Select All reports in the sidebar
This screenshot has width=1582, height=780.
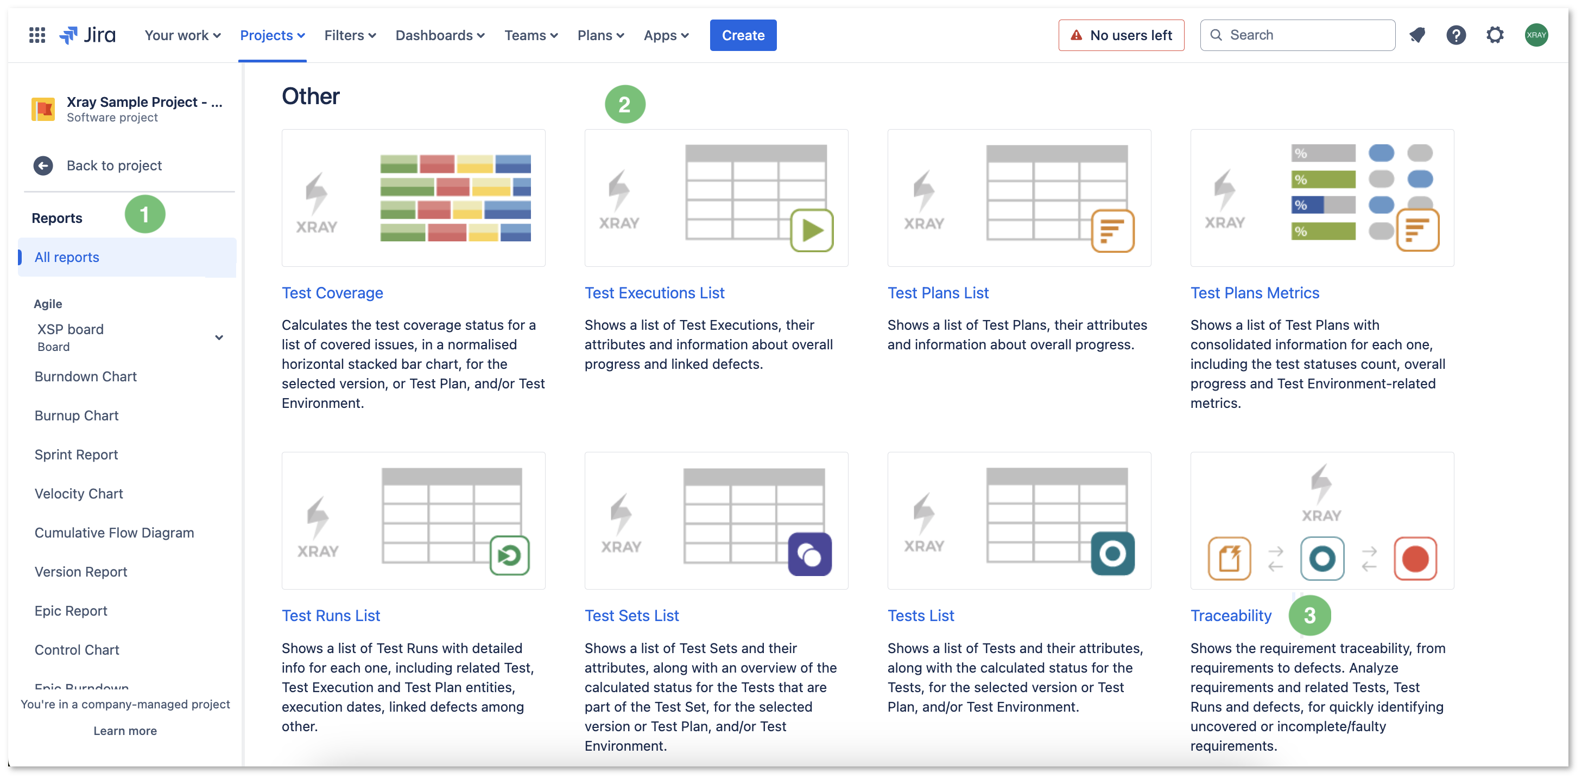click(x=127, y=257)
